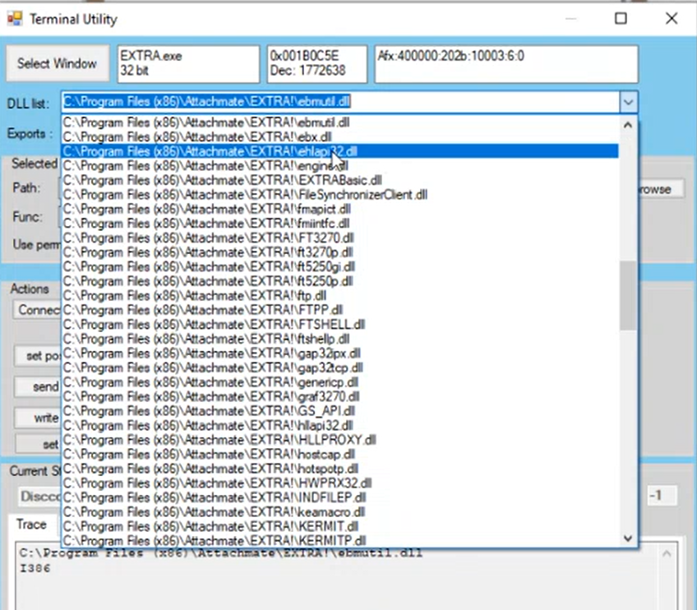The image size is (697, 610).
Task: Select genericp.dll entry
Action: point(339,382)
